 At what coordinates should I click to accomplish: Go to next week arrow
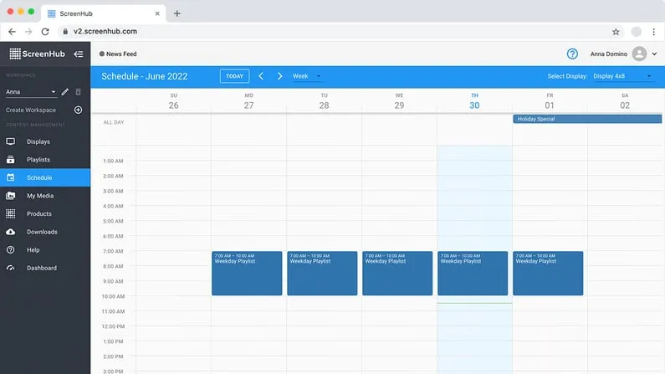pos(279,76)
